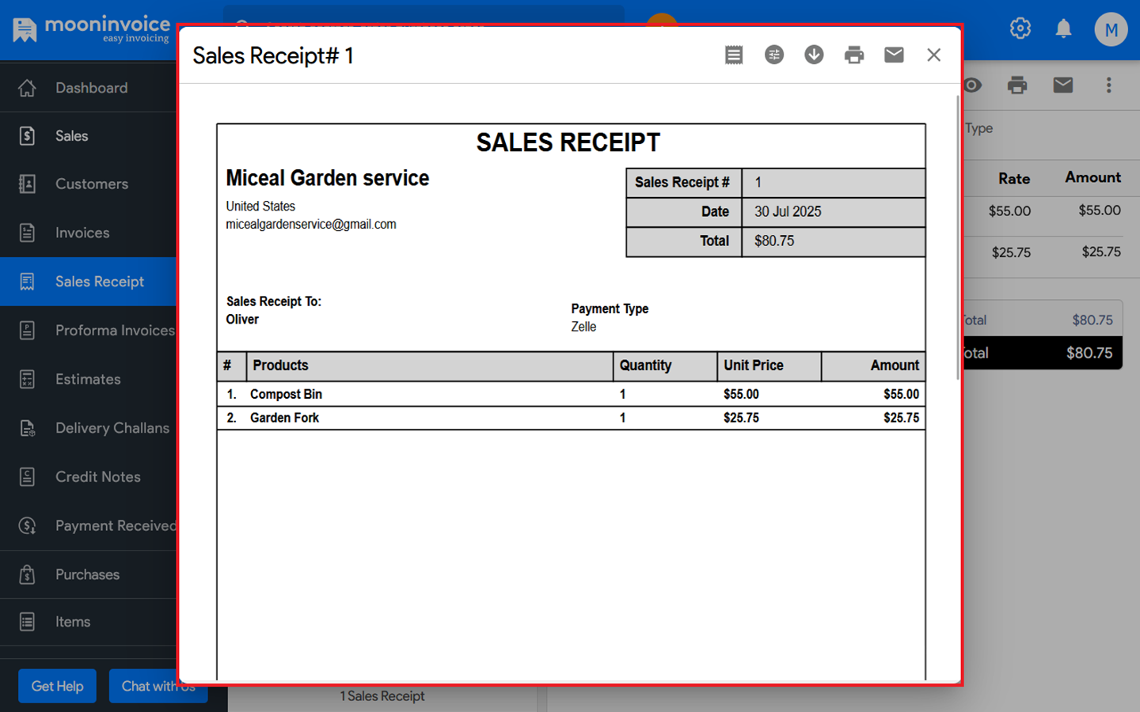Open Customers in the sidebar
The image size is (1140, 712).
tap(91, 184)
